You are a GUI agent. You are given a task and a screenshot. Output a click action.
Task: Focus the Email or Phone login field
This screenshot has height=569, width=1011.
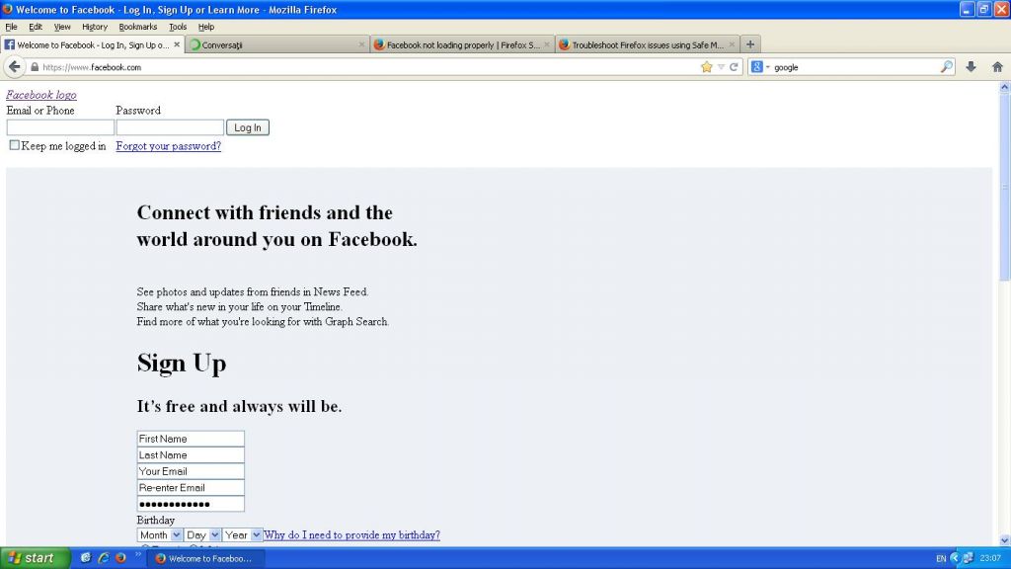(x=60, y=127)
